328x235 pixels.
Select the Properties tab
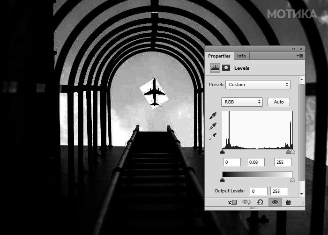[x=219, y=56]
